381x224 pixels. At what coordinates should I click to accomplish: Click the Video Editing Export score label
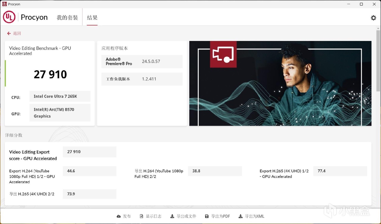click(x=33, y=155)
